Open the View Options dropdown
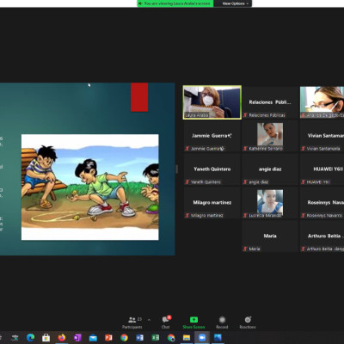Screen dimensions: 344x344 click(x=235, y=3)
